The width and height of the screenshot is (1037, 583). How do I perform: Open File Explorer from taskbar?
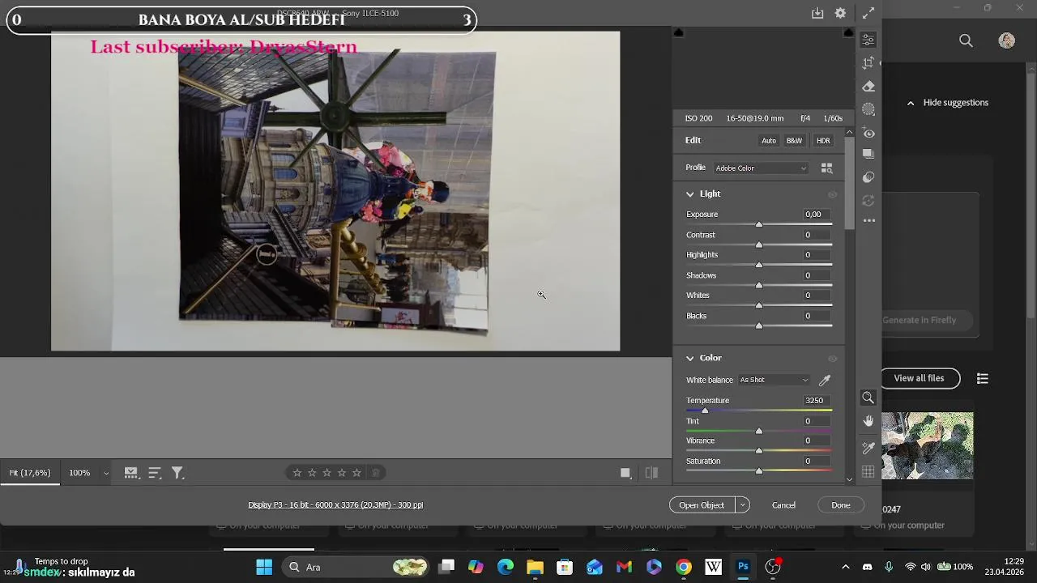535,567
